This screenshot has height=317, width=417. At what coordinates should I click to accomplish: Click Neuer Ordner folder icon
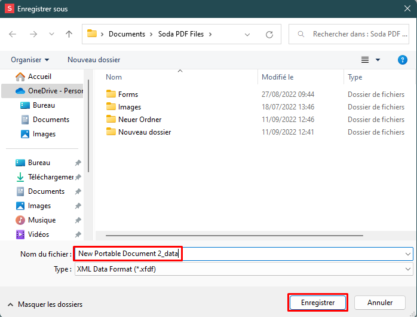click(111, 119)
